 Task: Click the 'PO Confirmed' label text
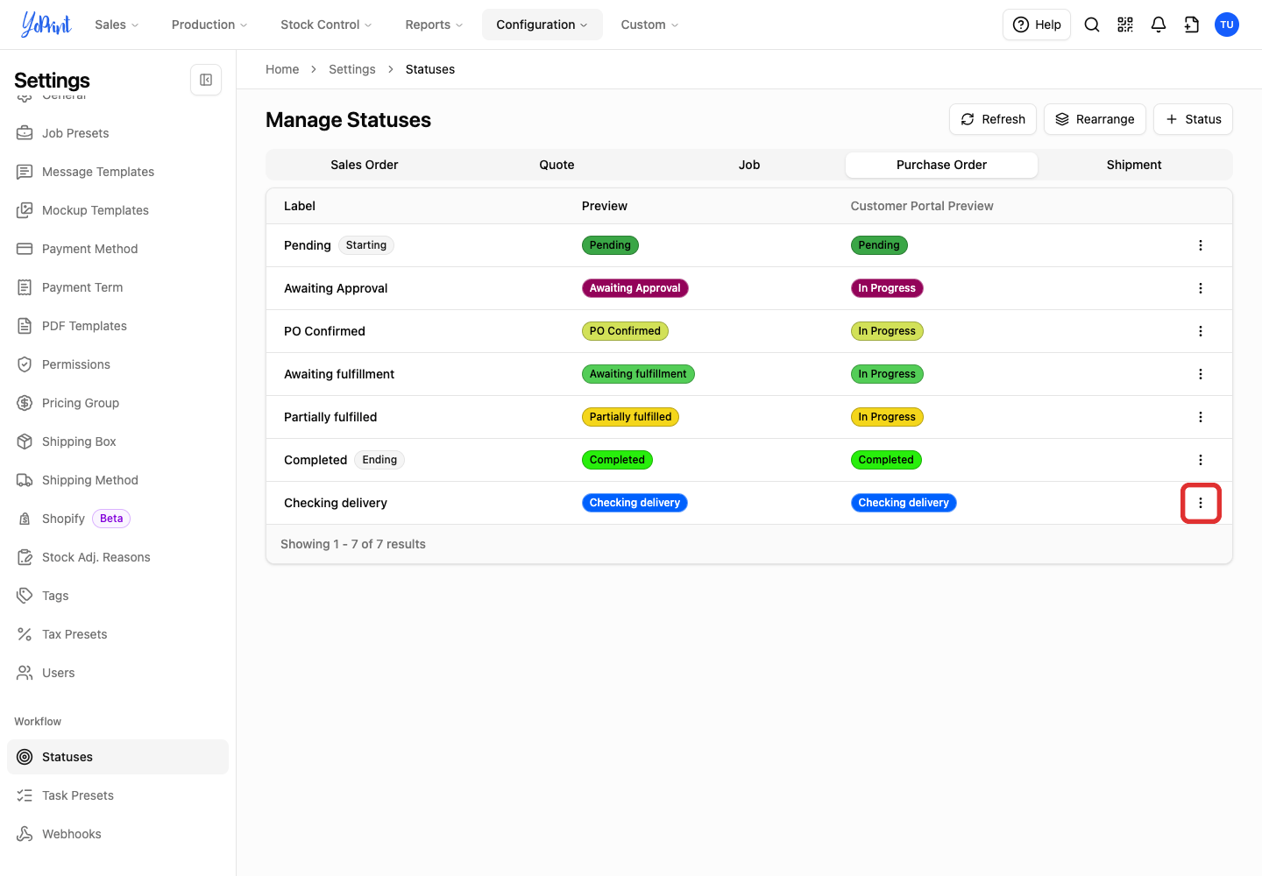(x=324, y=331)
